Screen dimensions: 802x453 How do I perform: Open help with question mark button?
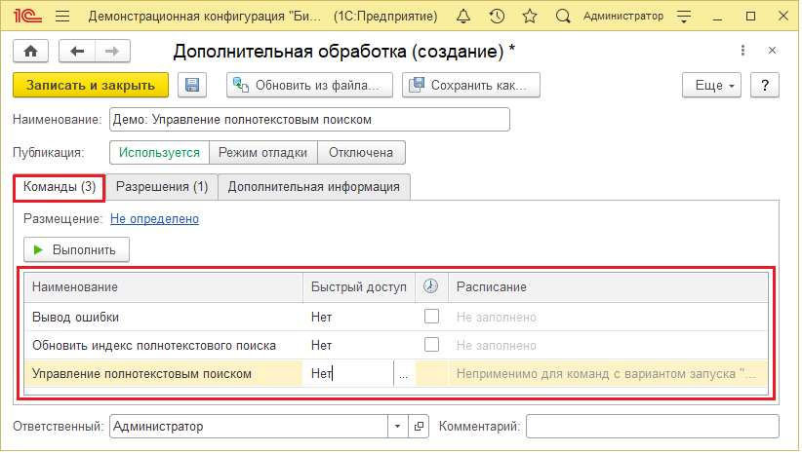point(765,85)
